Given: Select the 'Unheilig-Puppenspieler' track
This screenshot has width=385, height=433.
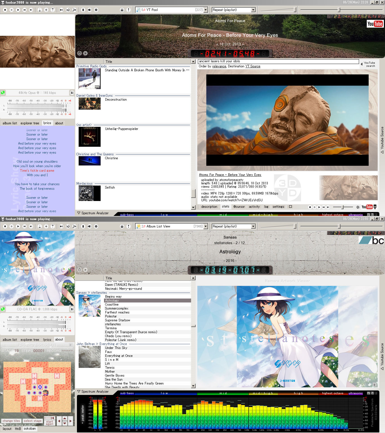Looking at the screenshot, I should [147, 129].
